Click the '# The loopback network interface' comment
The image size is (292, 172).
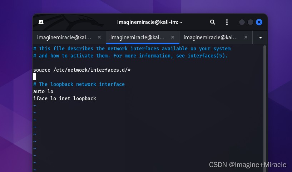(79, 84)
